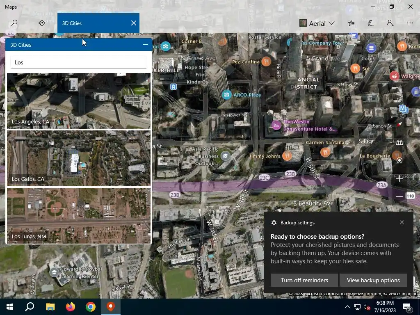This screenshot has width=420, height=315.
Task: Select the Carmen Santana restaurant pin
Action: [325, 153]
